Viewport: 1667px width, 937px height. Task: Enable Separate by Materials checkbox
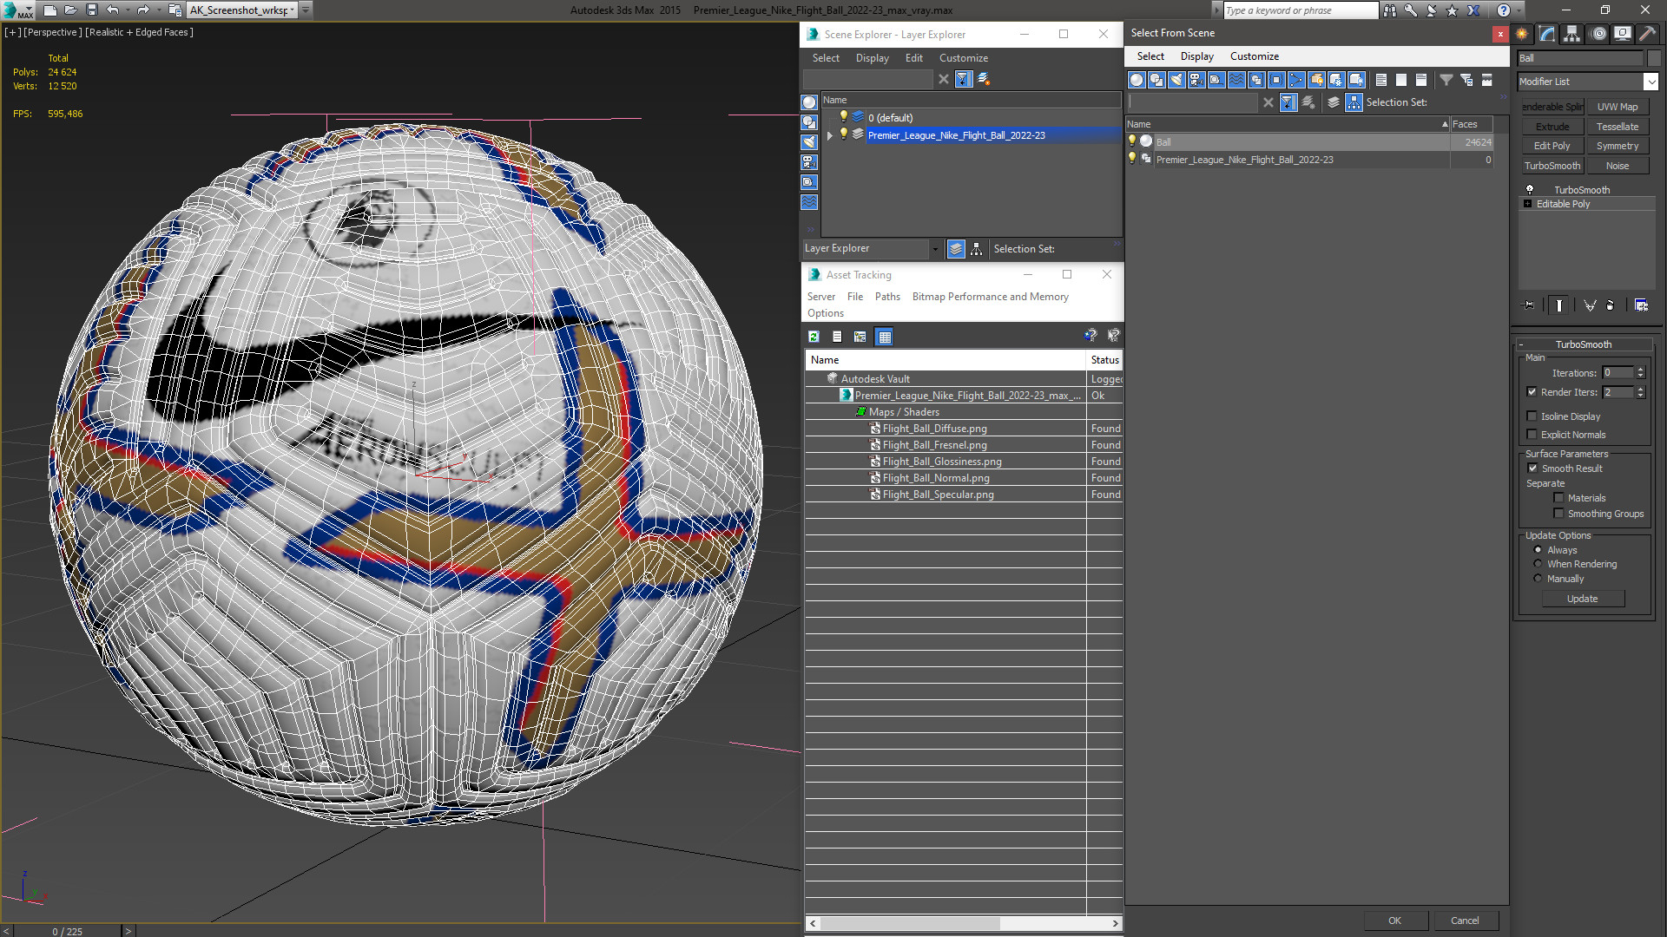pyautogui.click(x=1558, y=498)
